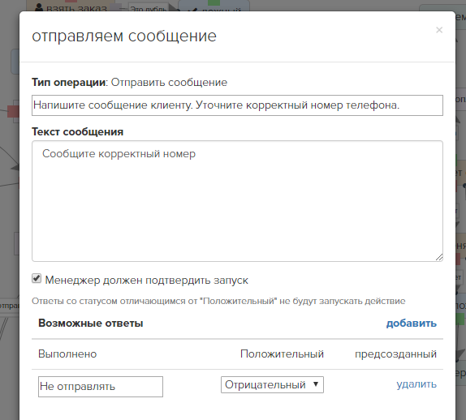Click the 'отправляем сообщение' dialog title
Image resolution: width=466 pixels, height=420 pixels.
pos(124,36)
